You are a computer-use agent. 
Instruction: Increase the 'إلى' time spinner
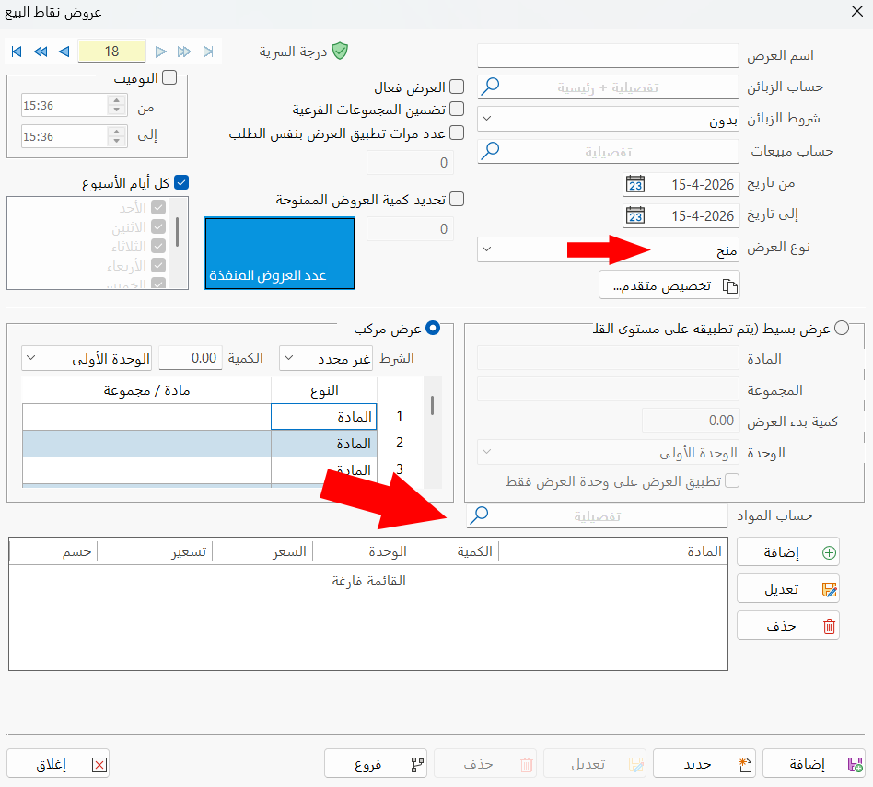point(116,132)
